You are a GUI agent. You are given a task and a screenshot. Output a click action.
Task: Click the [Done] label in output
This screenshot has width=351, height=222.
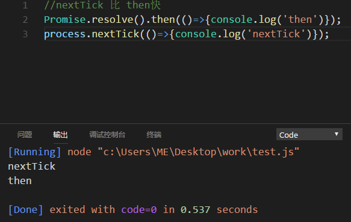coord(25,210)
